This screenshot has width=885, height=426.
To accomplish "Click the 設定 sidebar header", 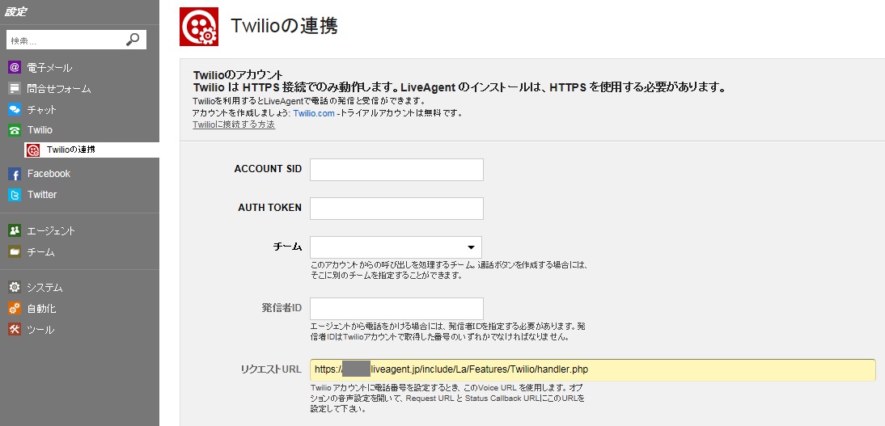I will point(15,12).
